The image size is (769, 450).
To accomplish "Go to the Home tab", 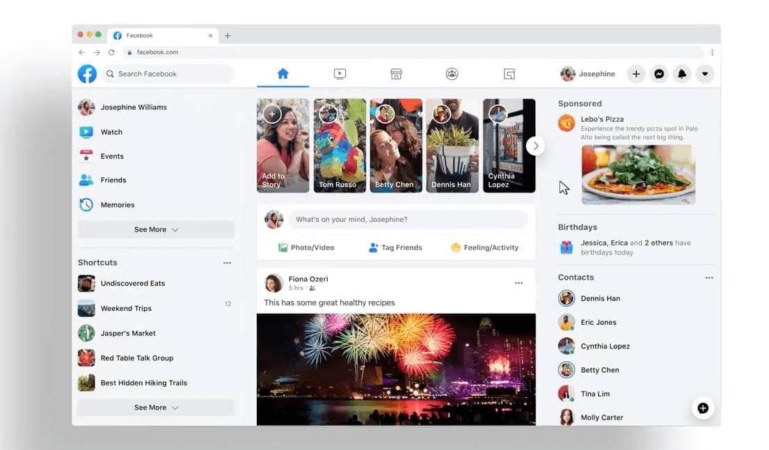I will point(283,74).
